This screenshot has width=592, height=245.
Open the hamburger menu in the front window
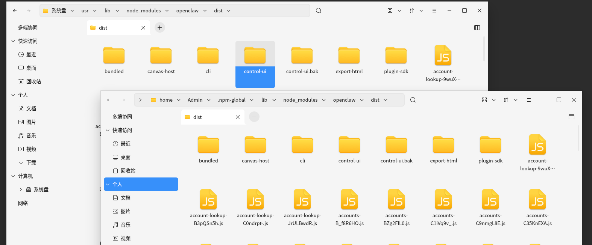[x=529, y=100]
